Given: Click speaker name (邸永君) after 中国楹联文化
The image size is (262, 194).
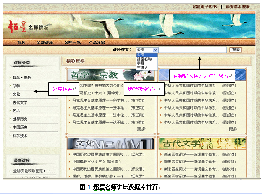Looking at the screenshot, I should 113,162.
